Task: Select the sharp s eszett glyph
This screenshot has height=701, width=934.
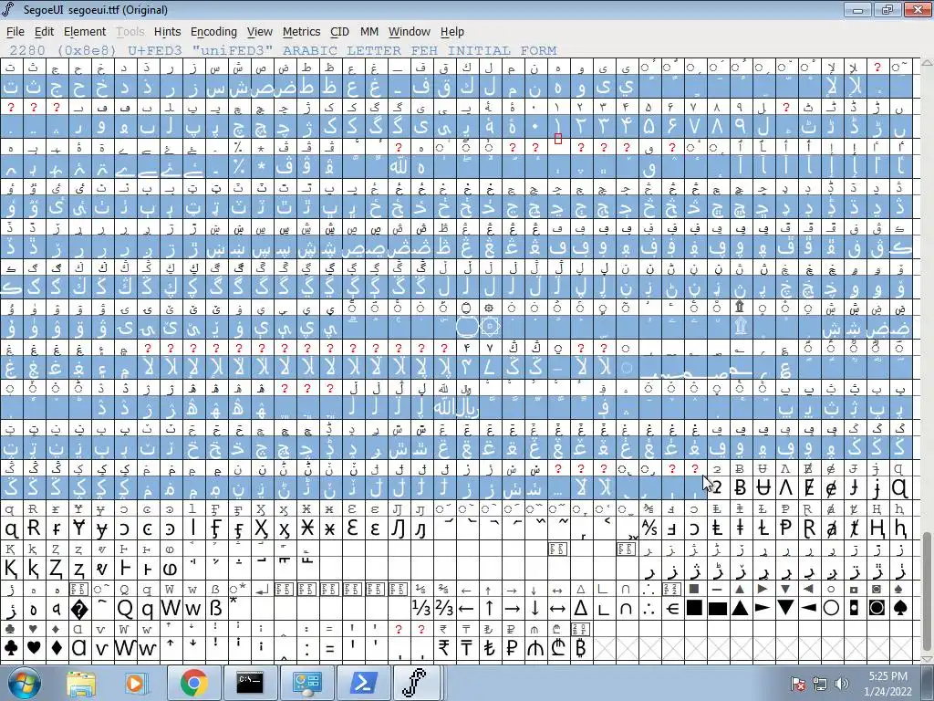Action: click(x=216, y=608)
